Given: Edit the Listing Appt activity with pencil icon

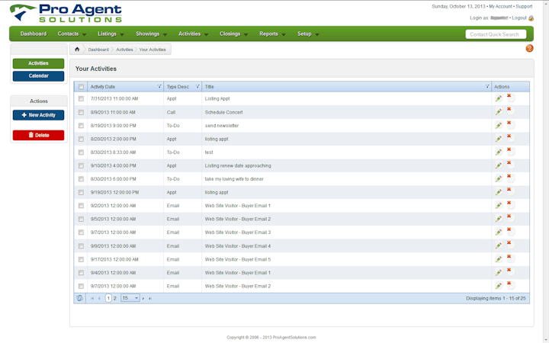Looking at the screenshot, I should [499, 98].
